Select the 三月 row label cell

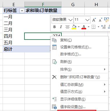click(x=14, y=30)
